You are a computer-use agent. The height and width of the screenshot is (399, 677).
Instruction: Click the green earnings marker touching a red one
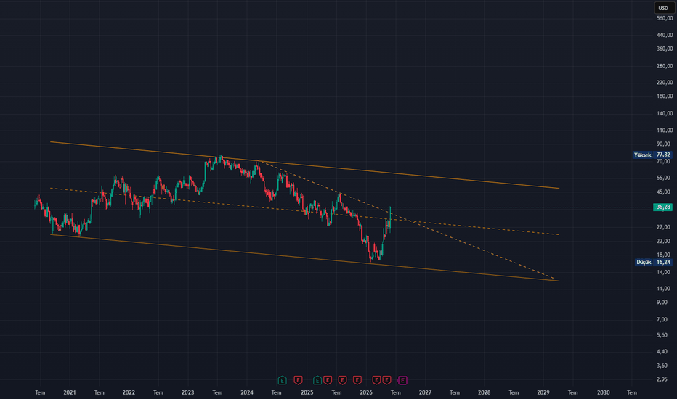tap(317, 380)
